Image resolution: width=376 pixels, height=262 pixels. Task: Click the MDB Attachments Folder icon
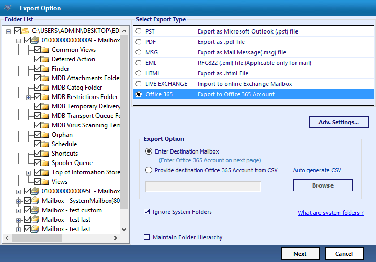[45, 78]
